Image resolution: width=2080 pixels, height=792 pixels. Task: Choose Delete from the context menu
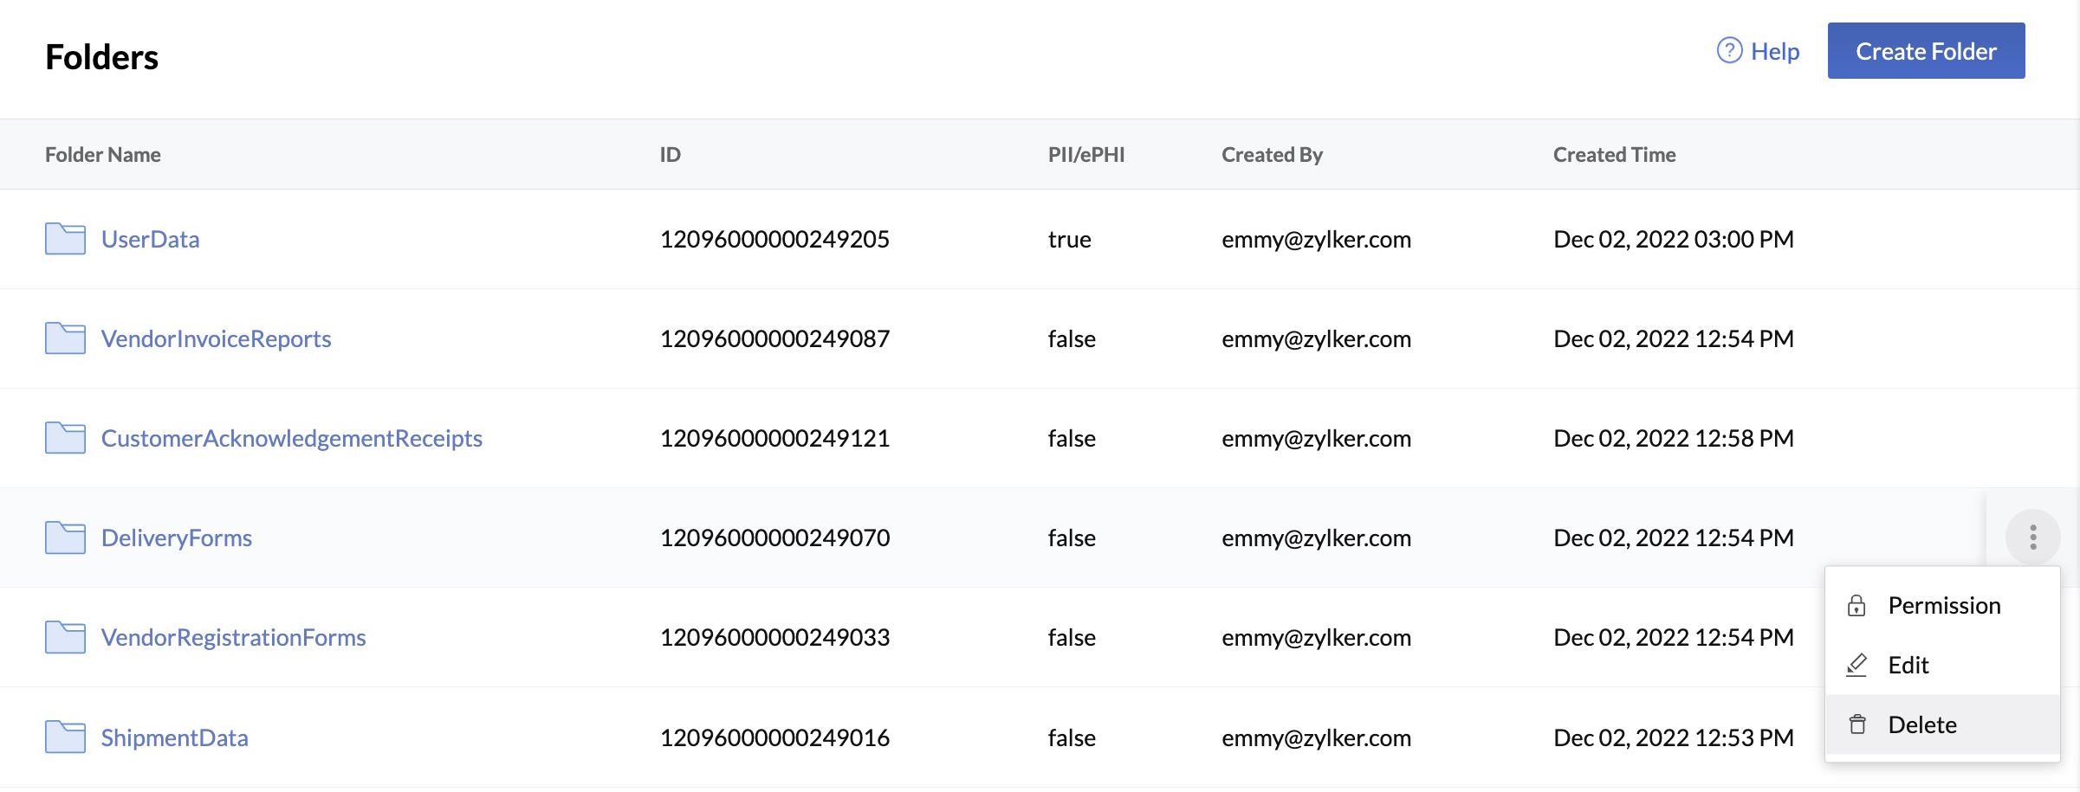click(x=1921, y=724)
